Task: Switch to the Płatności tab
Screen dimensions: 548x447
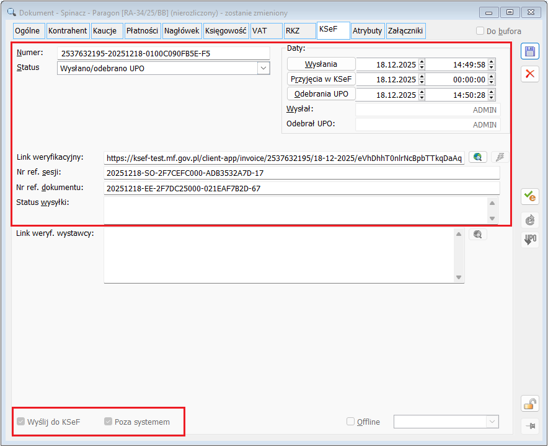Action: pos(143,30)
